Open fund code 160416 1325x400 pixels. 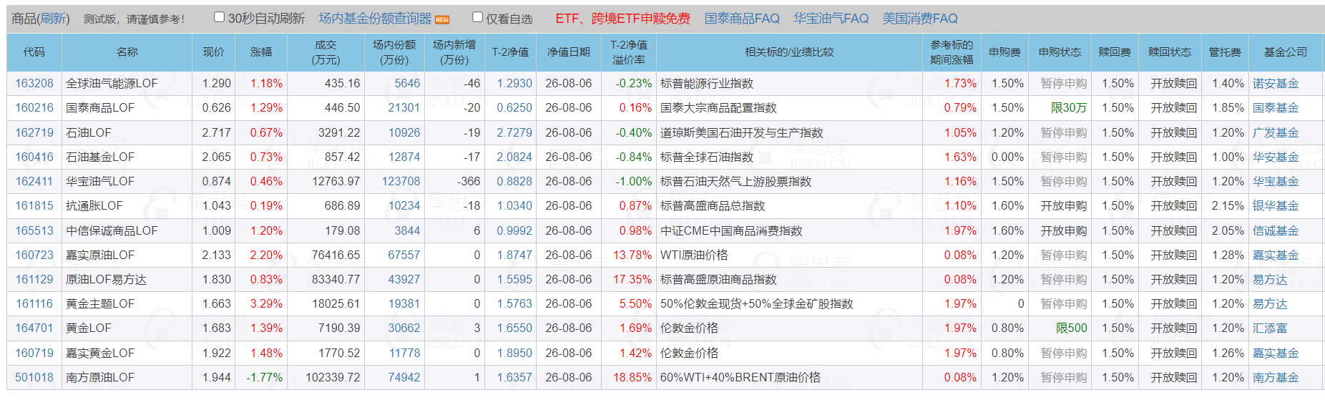34,157
